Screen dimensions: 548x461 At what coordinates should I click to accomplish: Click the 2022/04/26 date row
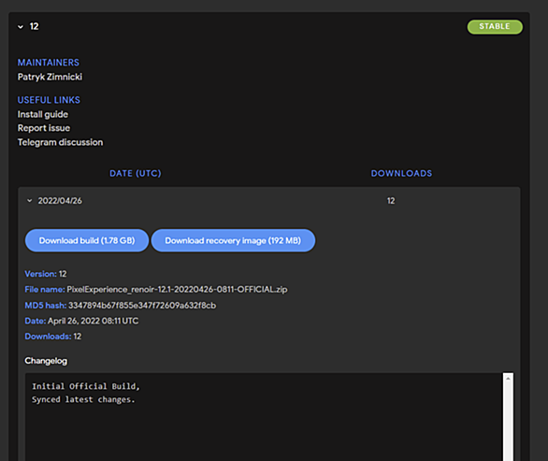269,201
